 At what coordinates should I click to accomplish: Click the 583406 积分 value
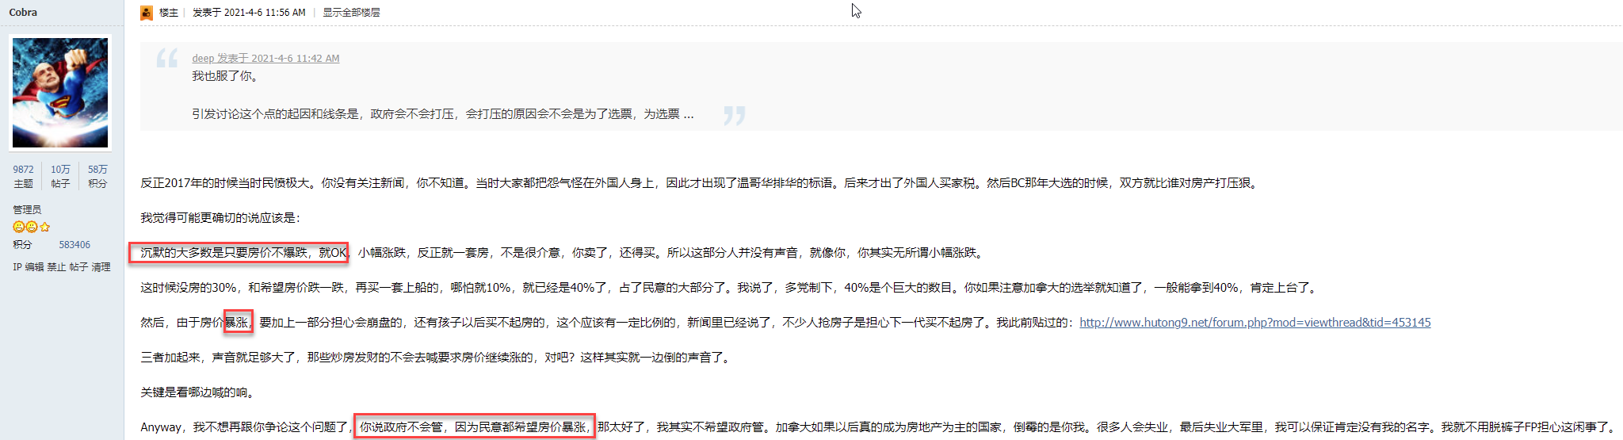(x=74, y=245)
